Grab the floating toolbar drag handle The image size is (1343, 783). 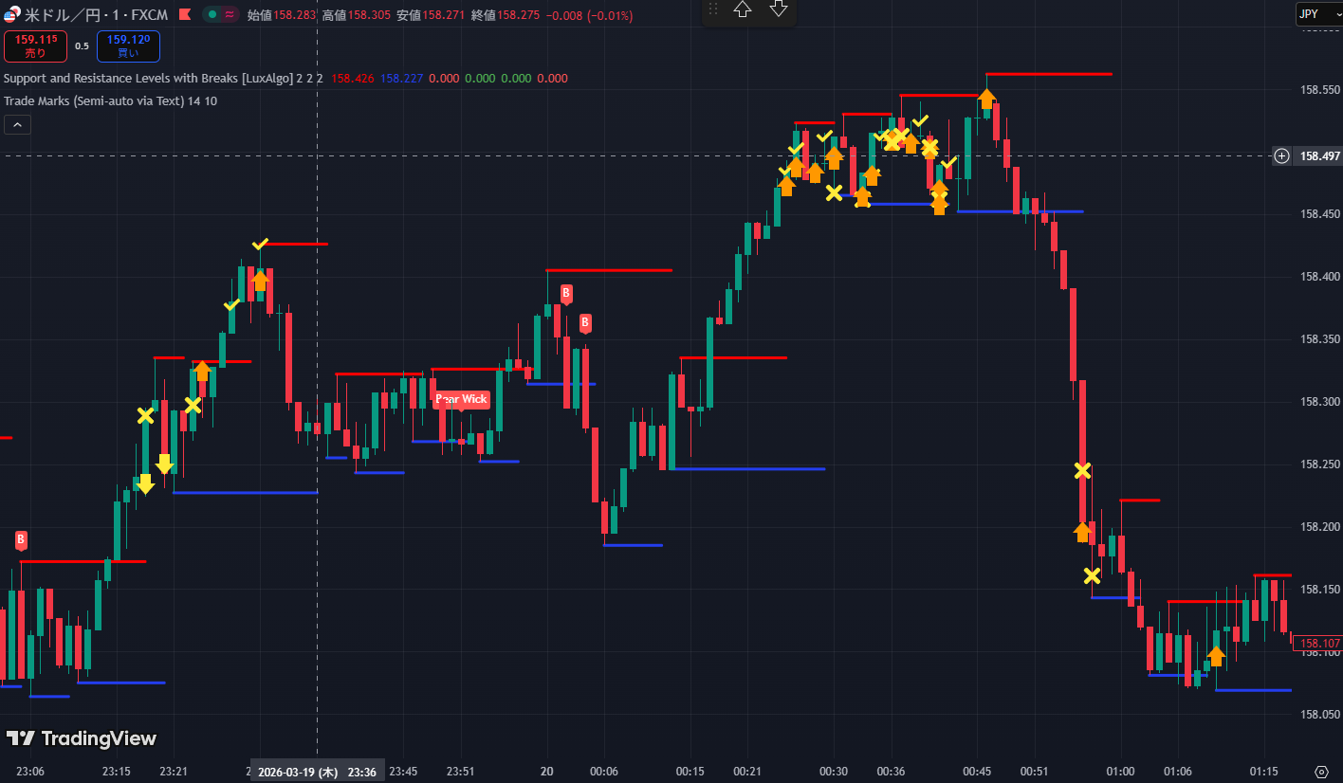713,9
